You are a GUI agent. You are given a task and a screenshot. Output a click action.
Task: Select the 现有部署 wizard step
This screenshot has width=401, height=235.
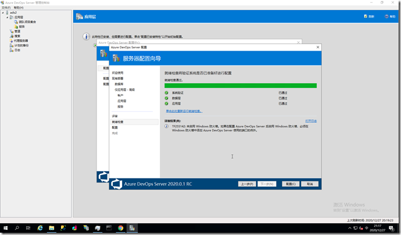click(x=117, y=79)
